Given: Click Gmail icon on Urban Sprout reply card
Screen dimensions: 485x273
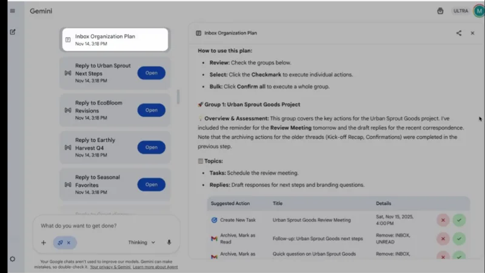Looking at the screenshot, I should point(68,73).
